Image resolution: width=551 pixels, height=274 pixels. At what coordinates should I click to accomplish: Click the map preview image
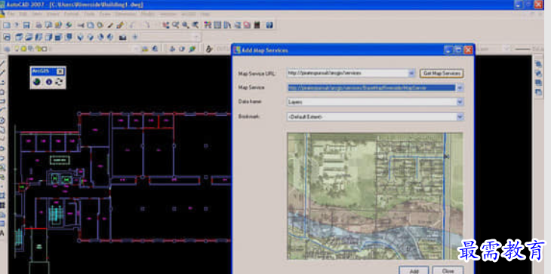tap(374, 196)
